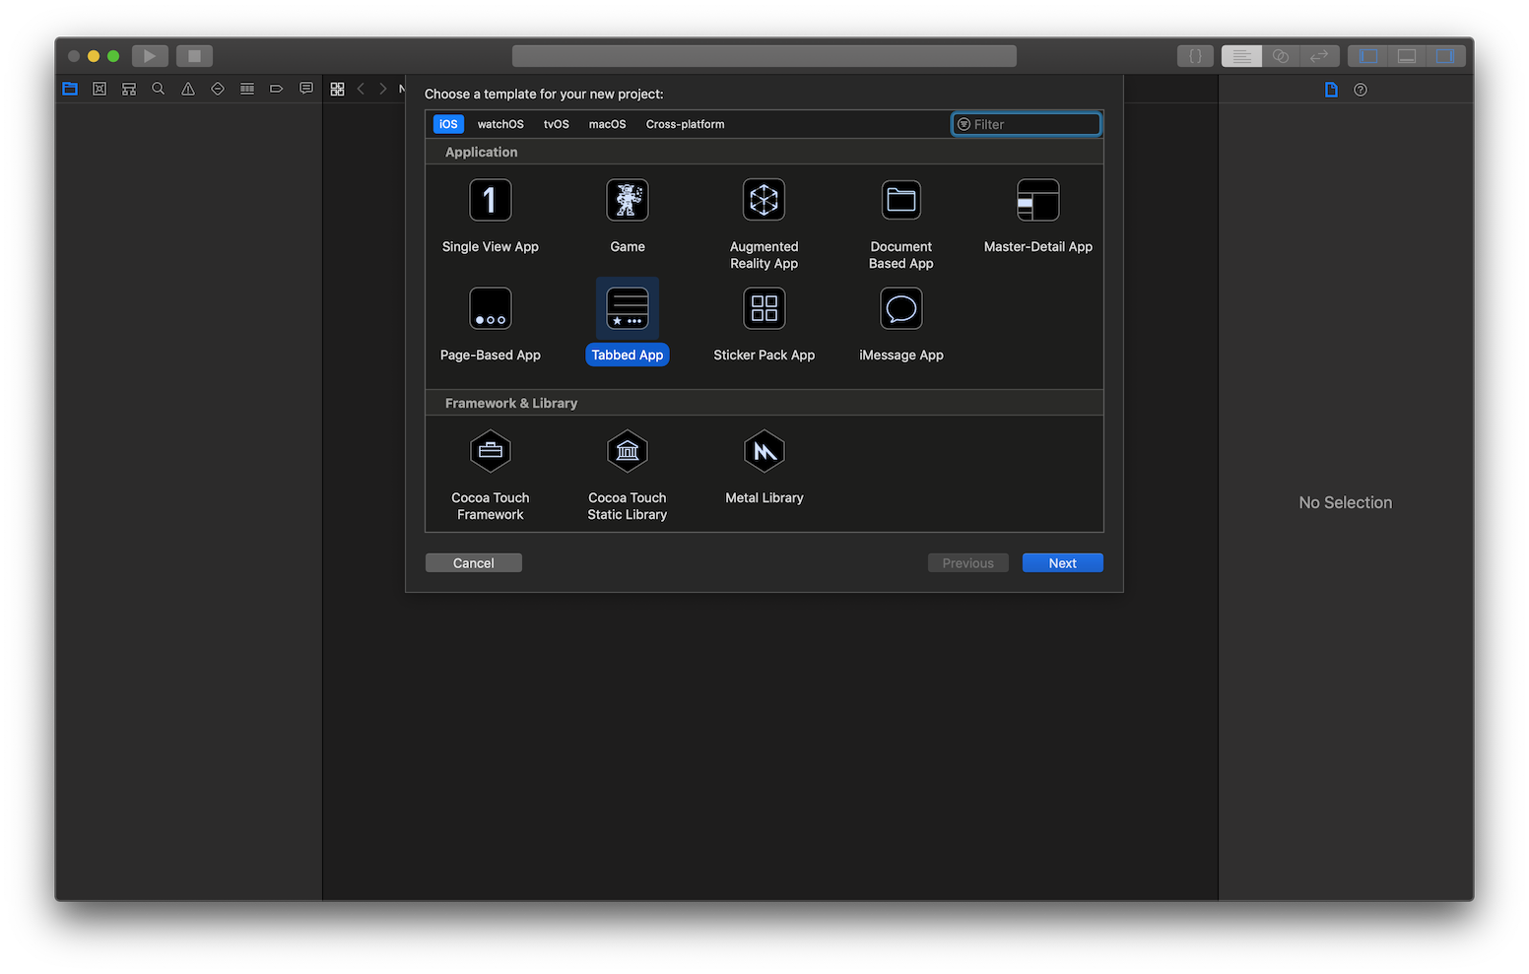The image size is (1529, 974).
Task: Click the activity status bar
Action: pos(764,56)
